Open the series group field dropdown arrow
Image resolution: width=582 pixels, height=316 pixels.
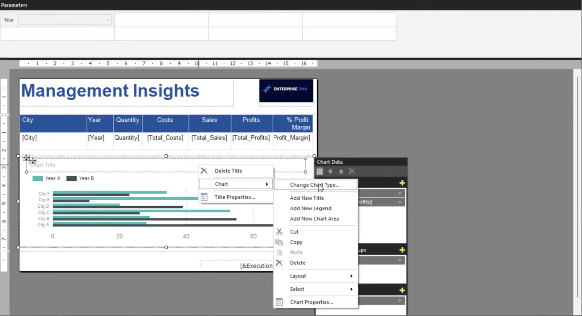(400, 300)
